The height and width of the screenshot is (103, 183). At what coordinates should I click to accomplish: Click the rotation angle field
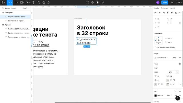coord(160,27)
